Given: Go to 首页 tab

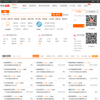Looking at the screenshot, I should (x=24, y=6).
